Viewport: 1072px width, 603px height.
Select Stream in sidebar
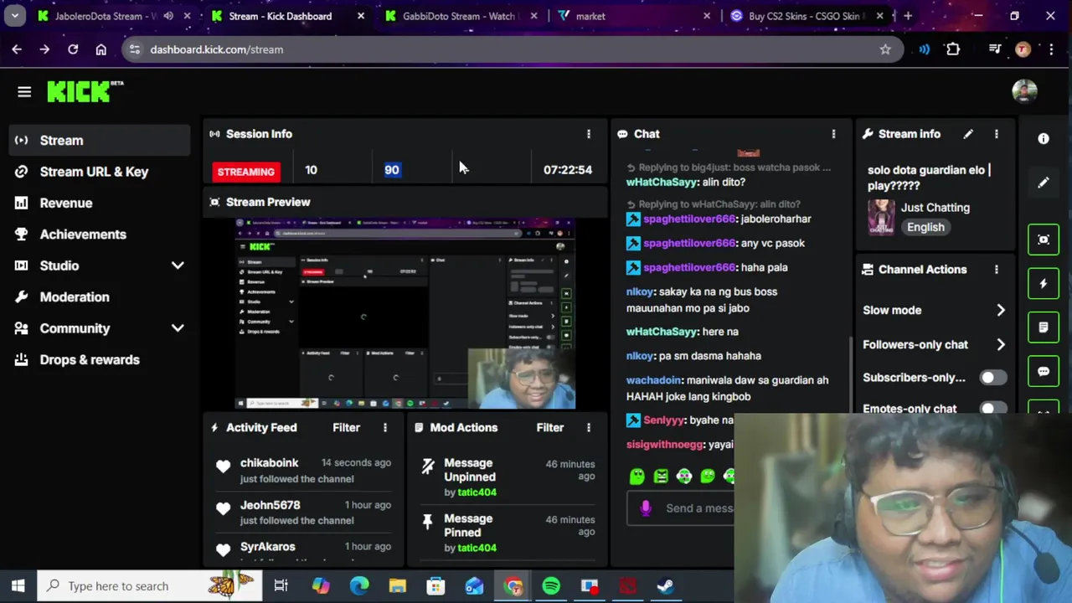100,141
